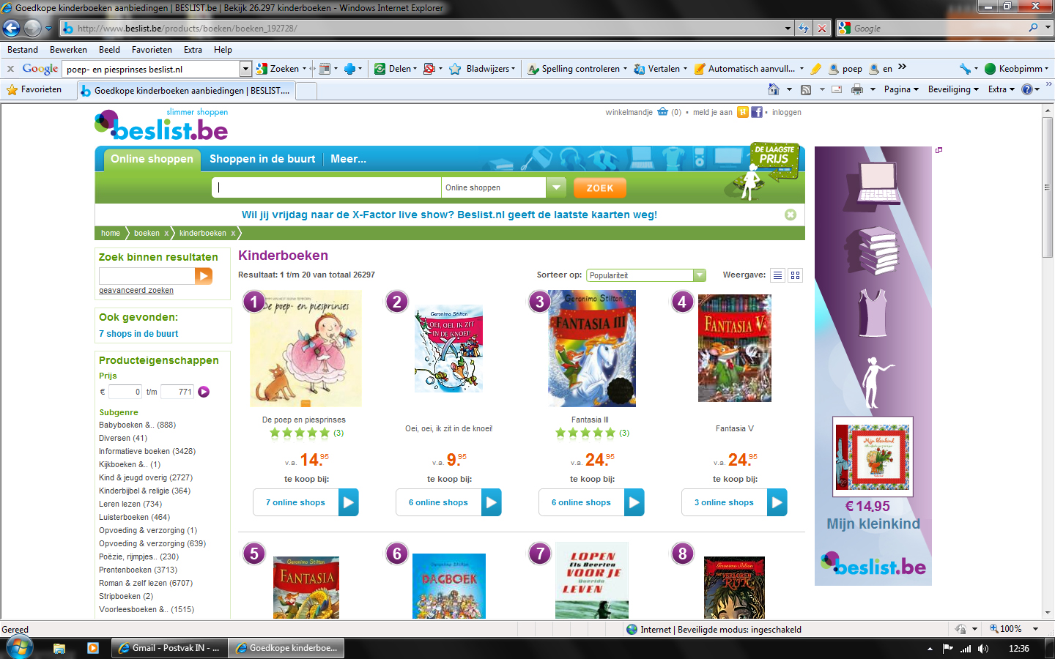Click the Prentenboeken (3713) subgenre link
The width and height of the screenshot is (1055, 659).
click(x=138, y=570)
